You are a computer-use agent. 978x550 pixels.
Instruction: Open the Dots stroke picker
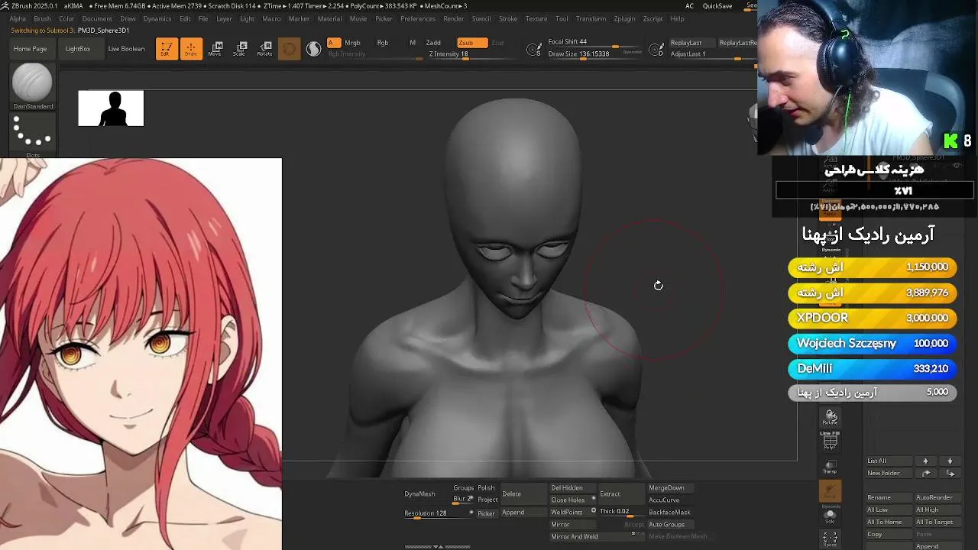(x=33, y=135)
